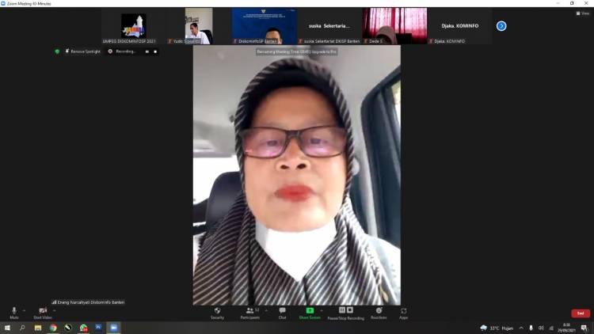This screenshot has width=594, height=334.
Task: Pause recording from top-left recording indicator
Action: pyautogui.click(x=147, y=51)
